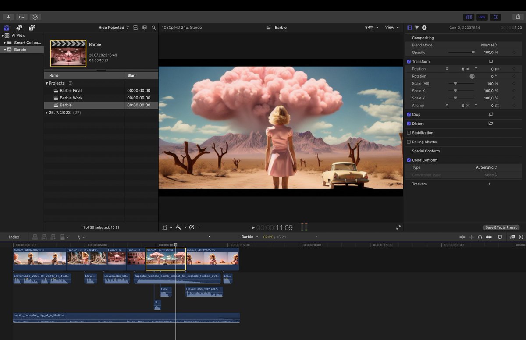Uncheck the Distort checkbox

pyautogui.click(x=409, y=124)
